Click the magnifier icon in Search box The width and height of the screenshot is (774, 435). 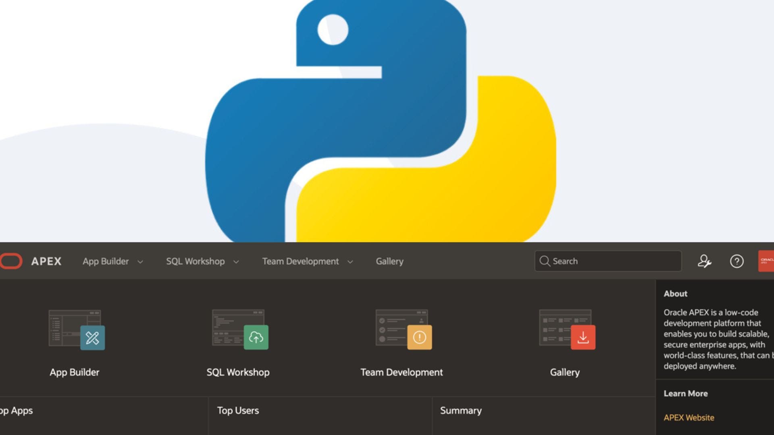(545, 261)
